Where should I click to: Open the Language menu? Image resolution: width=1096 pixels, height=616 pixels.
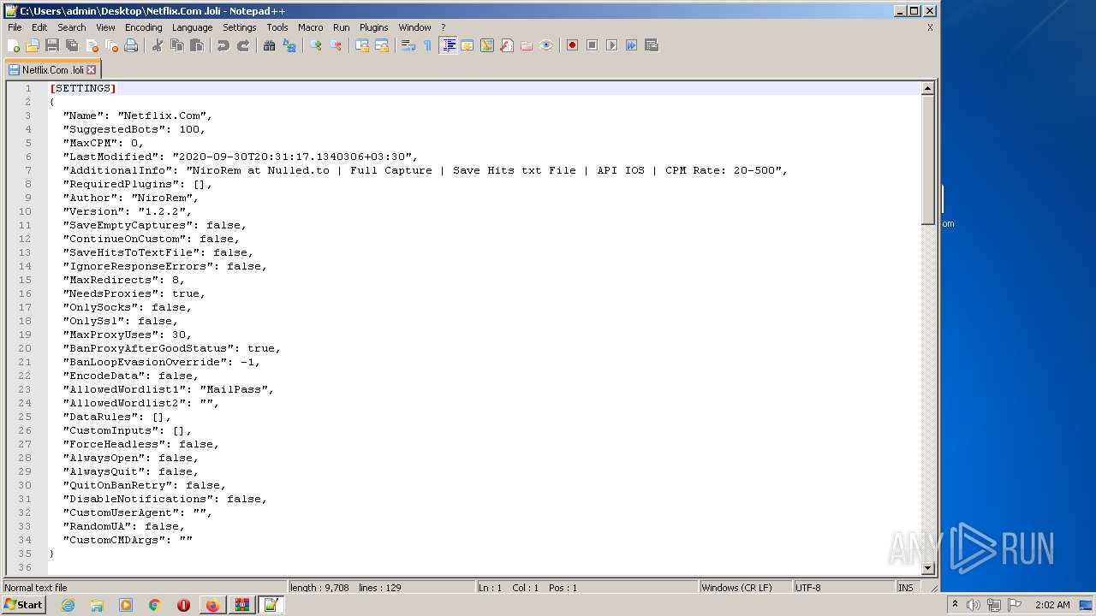(x=192, y=27)
